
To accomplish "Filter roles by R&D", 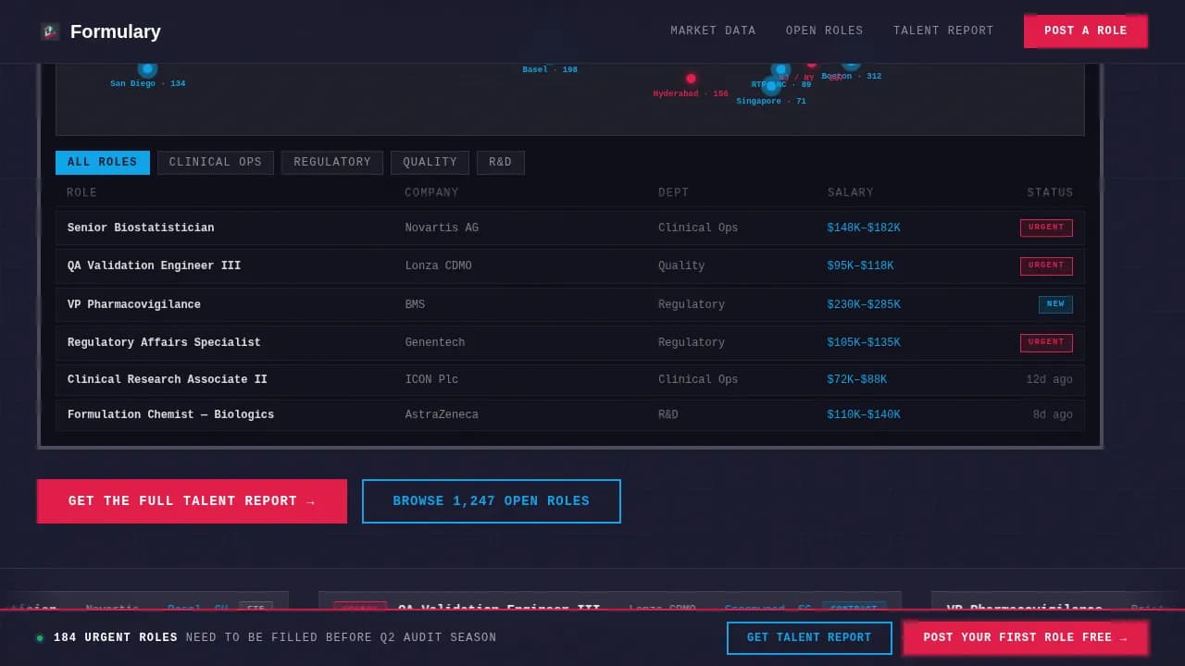I will [x=501, y=163].
